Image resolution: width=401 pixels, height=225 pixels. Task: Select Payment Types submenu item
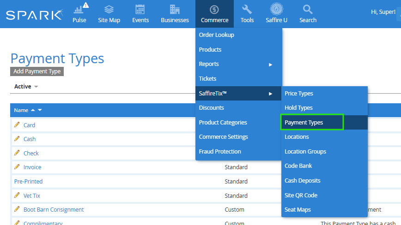[304, 123]
